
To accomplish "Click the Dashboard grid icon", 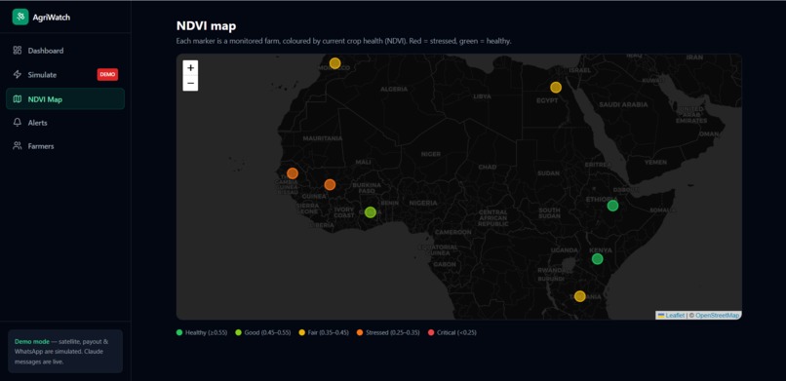I will (18, 51).
